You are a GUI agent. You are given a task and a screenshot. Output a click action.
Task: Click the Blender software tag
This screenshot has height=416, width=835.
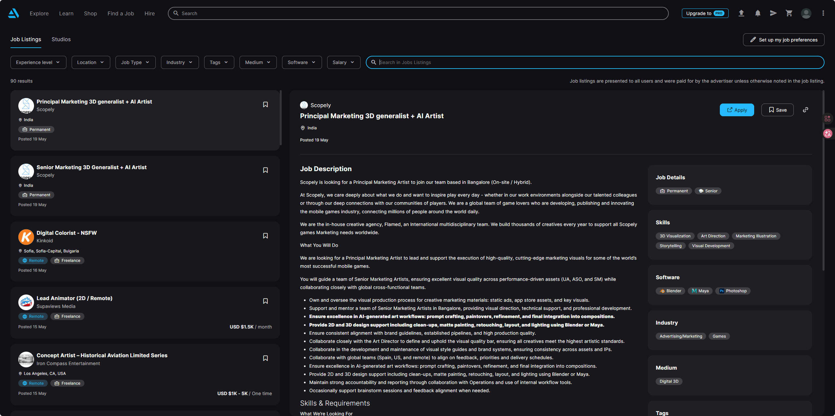(670, 291)
